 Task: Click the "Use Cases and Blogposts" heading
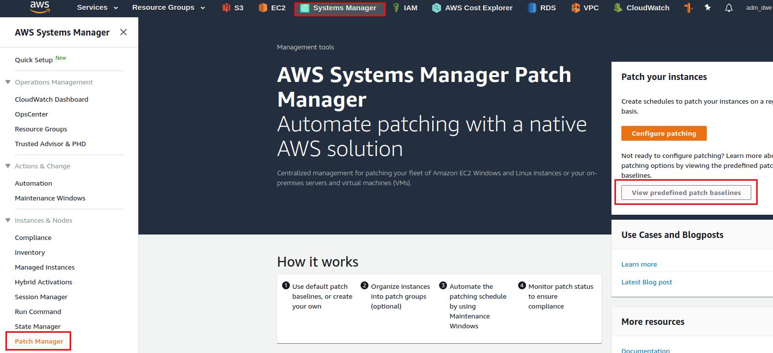(x=672, y=235)
